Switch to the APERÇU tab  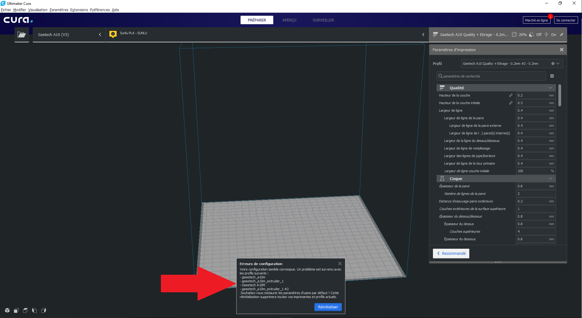click(289, 20)
